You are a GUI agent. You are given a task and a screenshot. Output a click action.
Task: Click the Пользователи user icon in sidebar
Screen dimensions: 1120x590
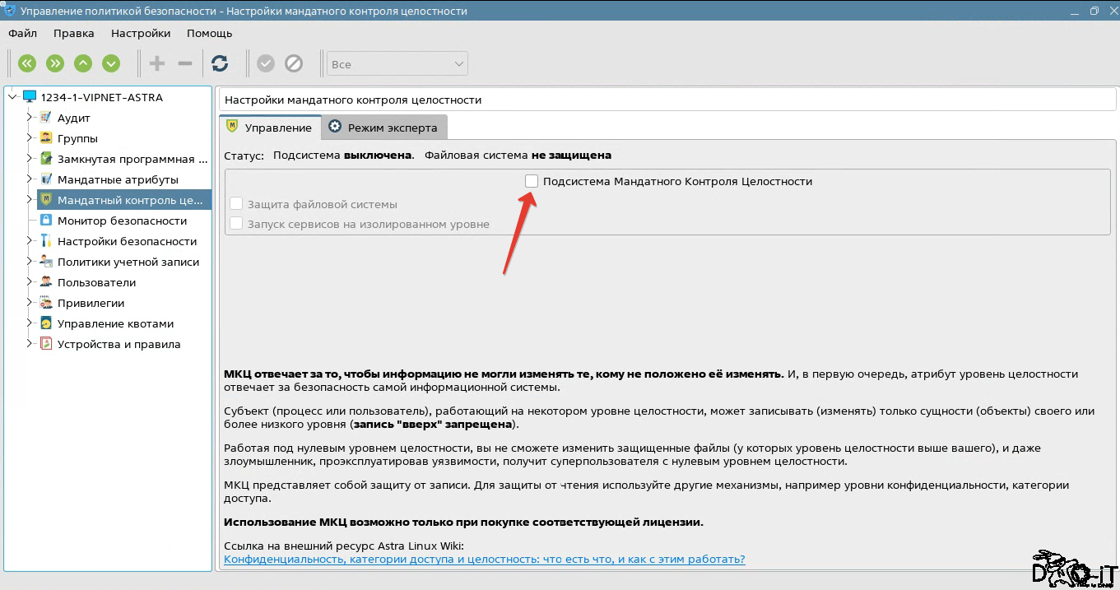46,282
